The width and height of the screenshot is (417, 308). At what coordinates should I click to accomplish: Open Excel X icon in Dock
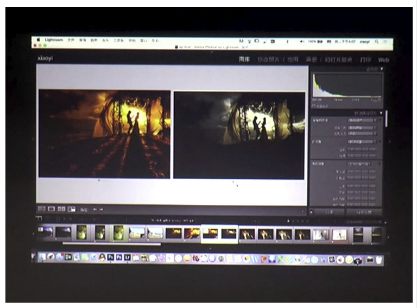[280, 259]
